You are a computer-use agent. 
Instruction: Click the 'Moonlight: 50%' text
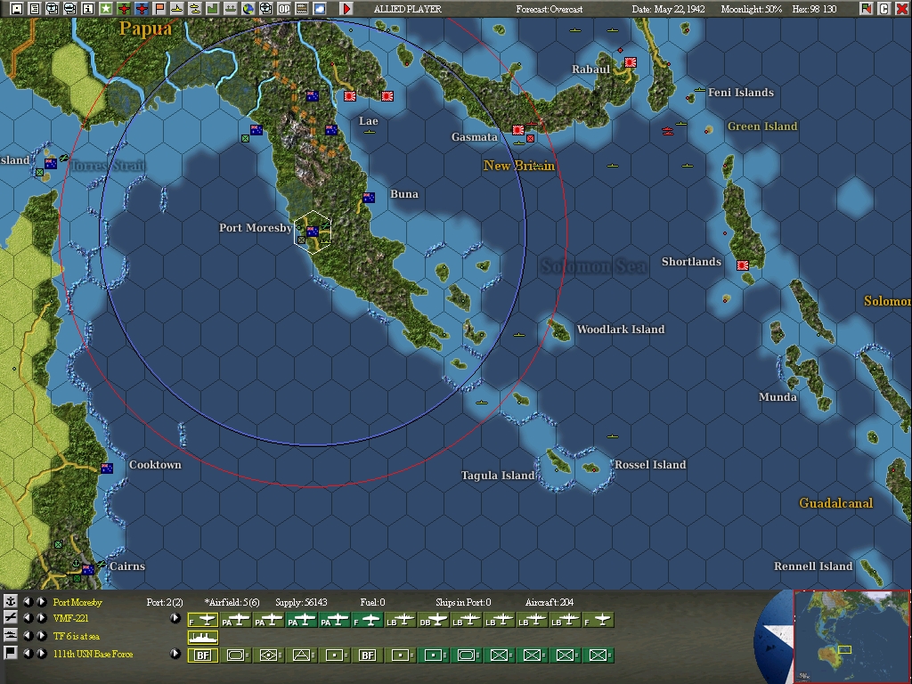click(752, 9)
